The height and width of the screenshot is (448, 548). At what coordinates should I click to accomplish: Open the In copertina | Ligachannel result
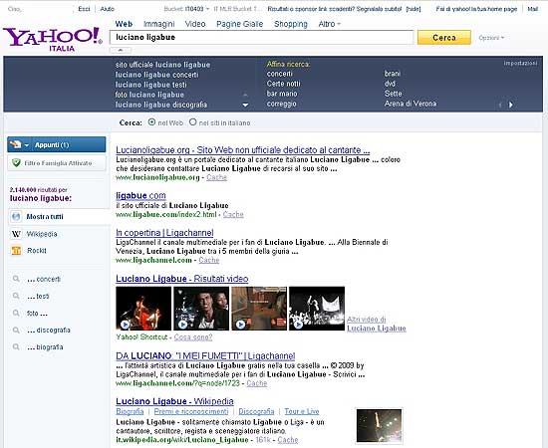click(164, 233)
